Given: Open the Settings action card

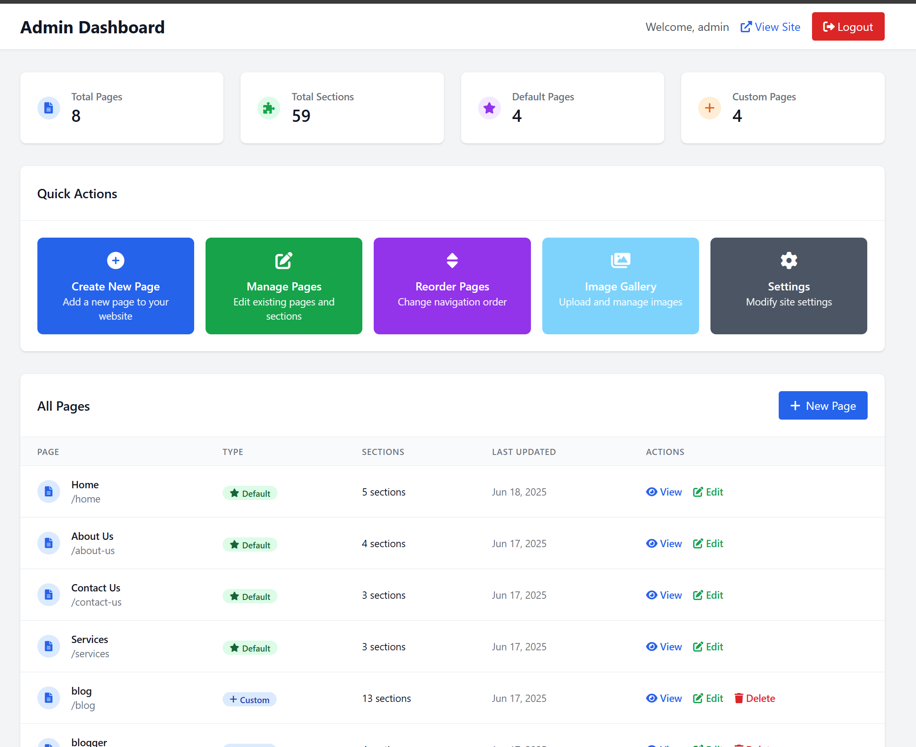Looking at the screenshot, I should (788, 286).
